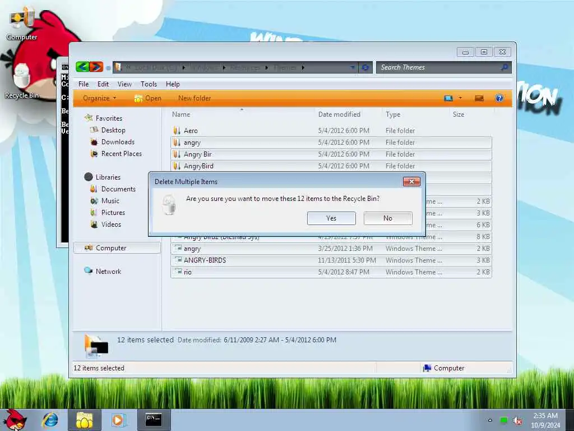Close the Delete Multiple Items dialog

(411, 181)
